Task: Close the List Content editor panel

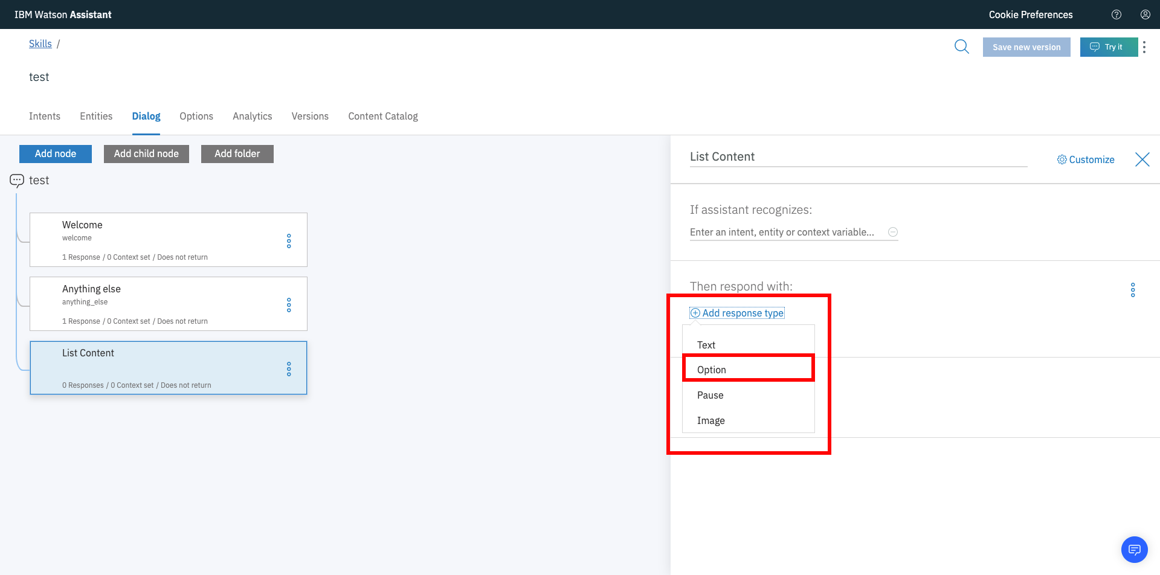Action: tap(1142, 159)
